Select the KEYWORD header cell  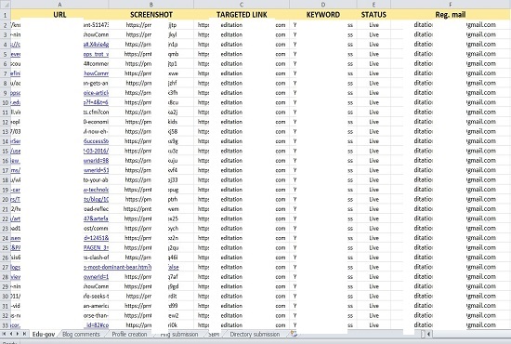[x=323, y=15]
